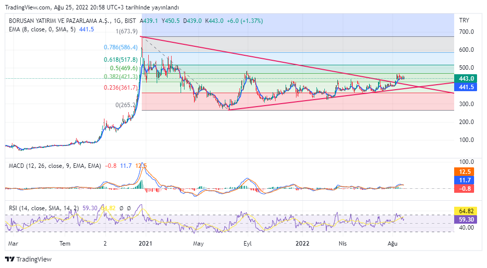Click the TradingView.com publication header text
Screen dimensions: 487x268
coord(92,7)
